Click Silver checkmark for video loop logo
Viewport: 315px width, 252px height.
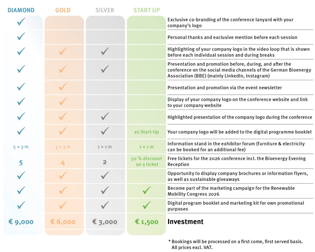105,51
